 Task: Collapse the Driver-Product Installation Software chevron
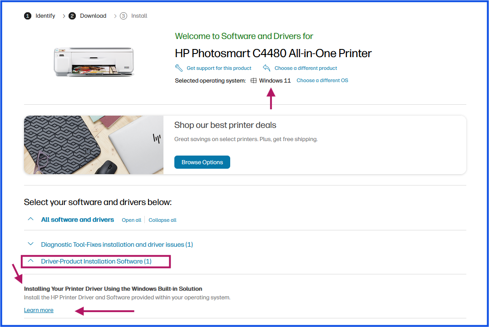[30, 261]
